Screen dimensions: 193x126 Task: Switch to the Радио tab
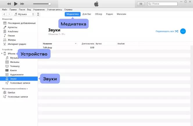(x=109, y=14)
